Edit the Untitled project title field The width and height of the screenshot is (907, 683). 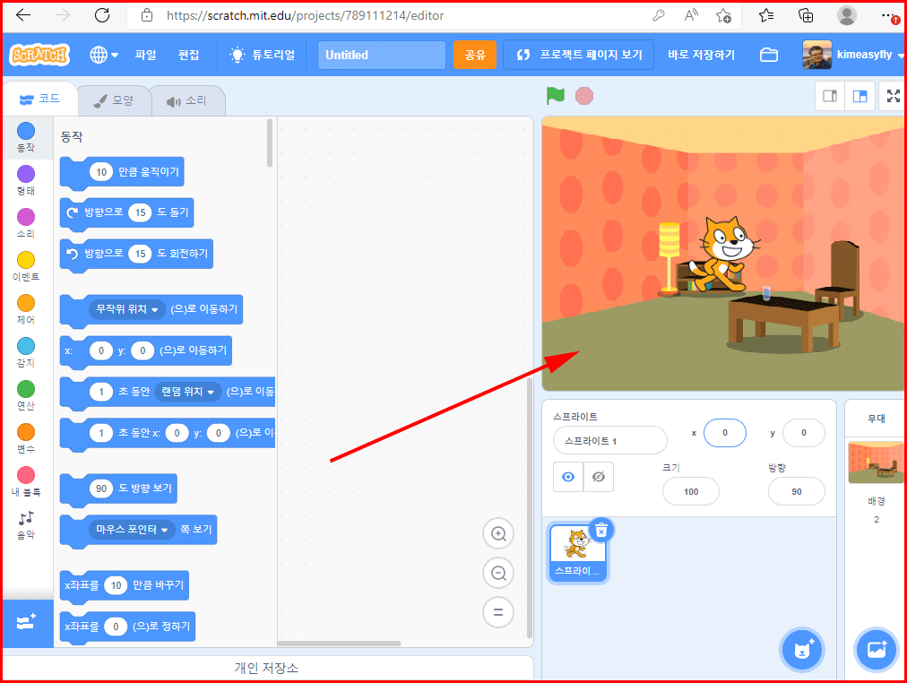pos(382,55)
